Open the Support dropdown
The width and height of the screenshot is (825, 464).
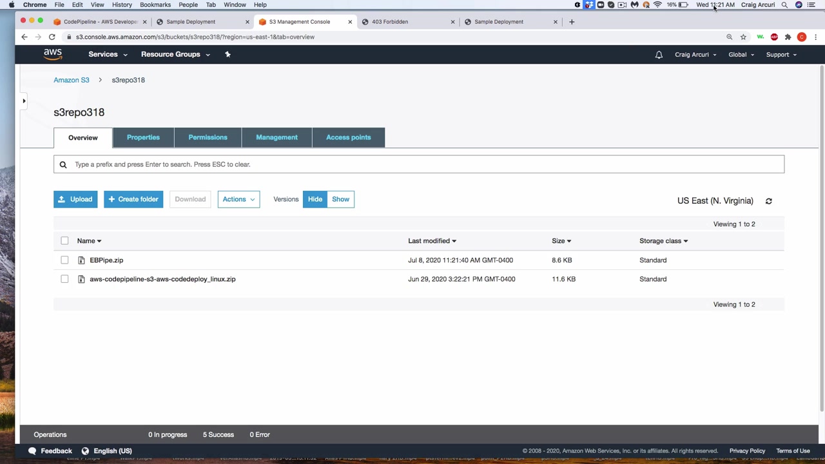[781, 55]
